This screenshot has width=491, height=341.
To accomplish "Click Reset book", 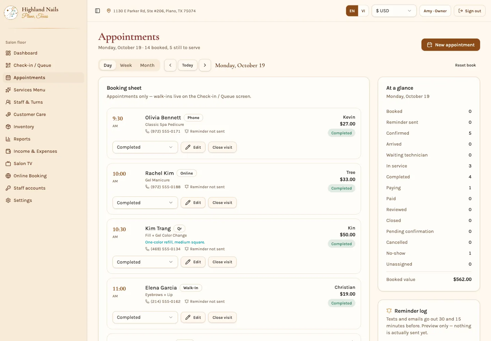I will click(x=465, y=65).
